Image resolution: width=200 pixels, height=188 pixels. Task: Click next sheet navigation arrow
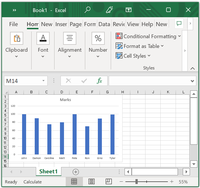pyautogui.click(x=21, y=172)
